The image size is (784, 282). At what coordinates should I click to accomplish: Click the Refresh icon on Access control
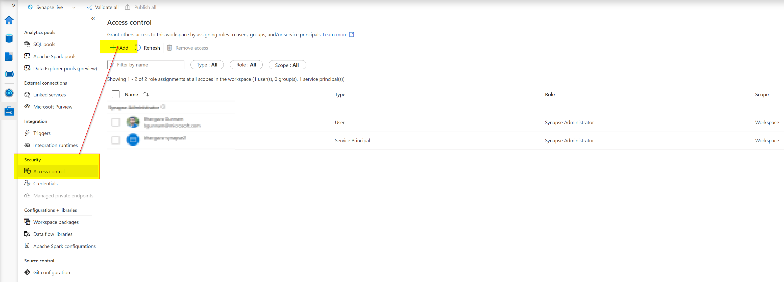[138, 48]
